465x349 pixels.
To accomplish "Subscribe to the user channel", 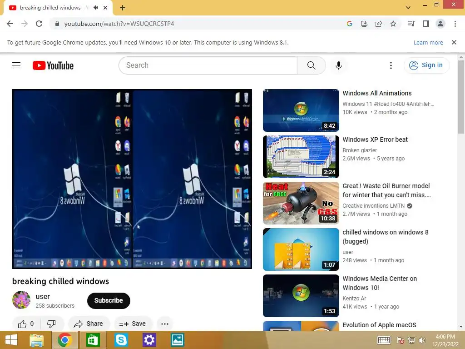I will (x=109, y=300).
